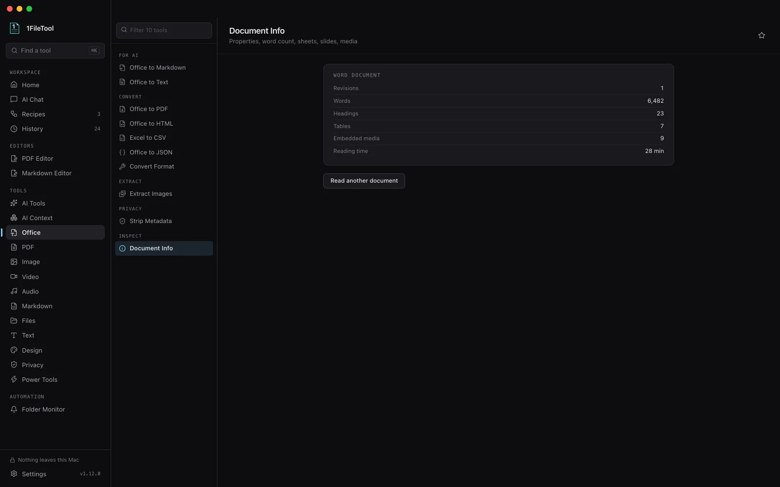Click the version v1.12.0 label
This screenshot has height=487, width=780.
point(90,474)
